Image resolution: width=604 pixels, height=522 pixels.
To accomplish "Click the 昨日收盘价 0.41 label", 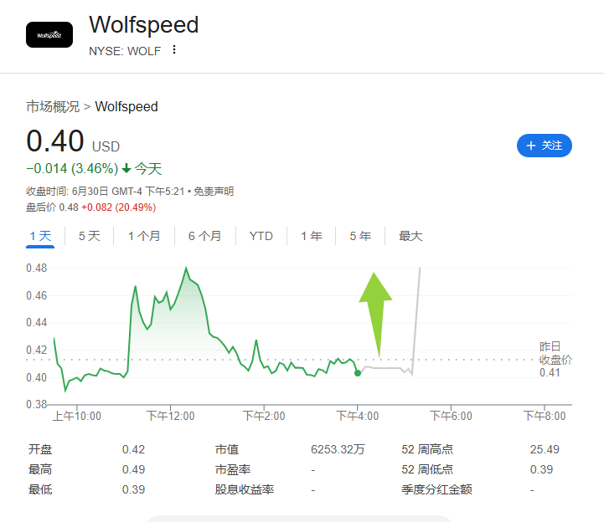I will (x=555, y=359).
